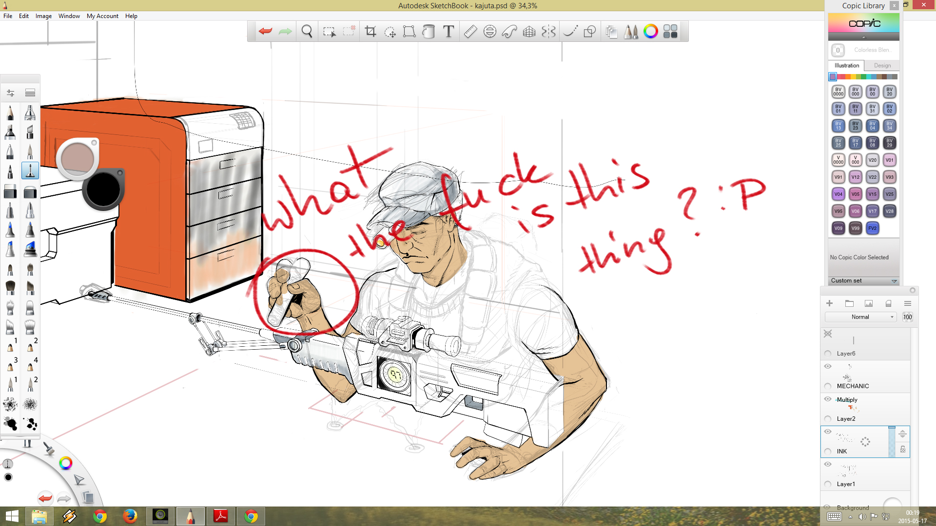Pick Copic color BV0000
The height and width of the screenshot is (526, 936).
[838, 92]
